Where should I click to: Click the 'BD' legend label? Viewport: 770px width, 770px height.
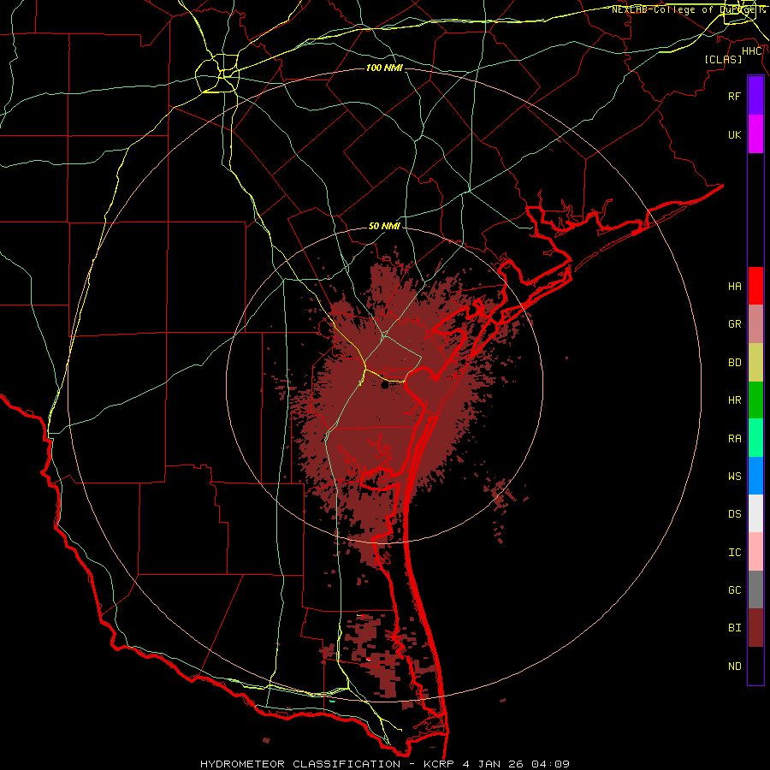pos(734,363)
